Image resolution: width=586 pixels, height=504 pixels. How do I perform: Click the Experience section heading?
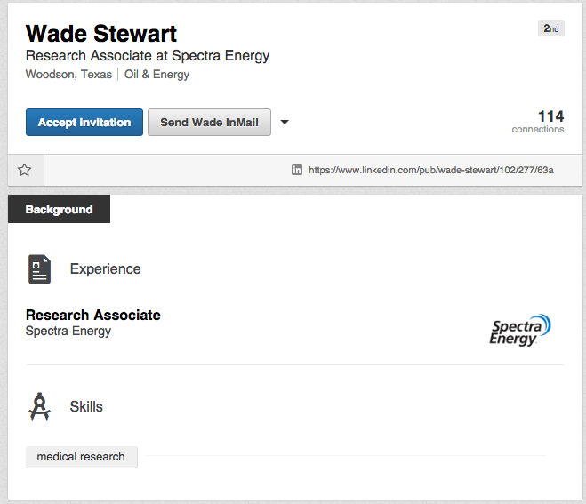[x=105, y=268]
